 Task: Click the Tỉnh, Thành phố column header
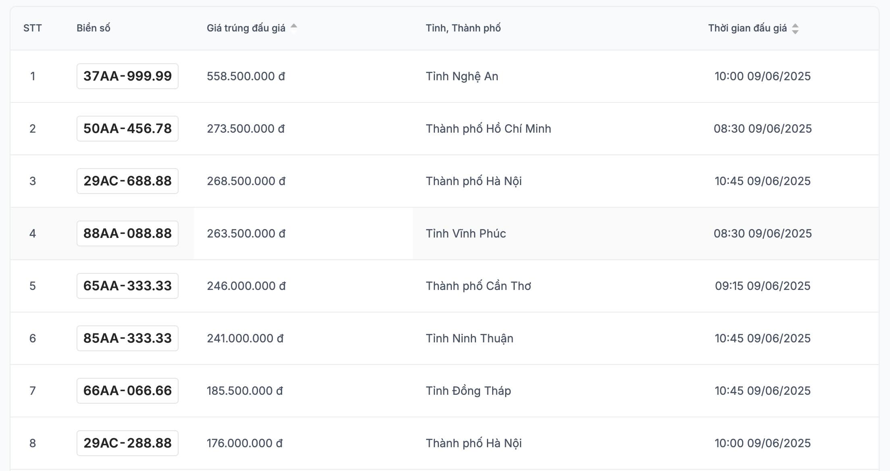click(x=463, y=28)
